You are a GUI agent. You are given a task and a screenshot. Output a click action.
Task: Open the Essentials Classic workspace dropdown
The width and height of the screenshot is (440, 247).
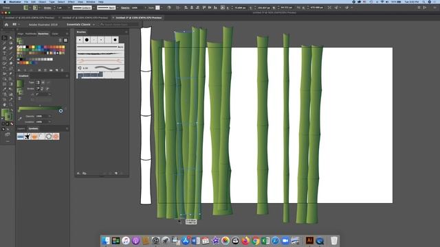81,25
